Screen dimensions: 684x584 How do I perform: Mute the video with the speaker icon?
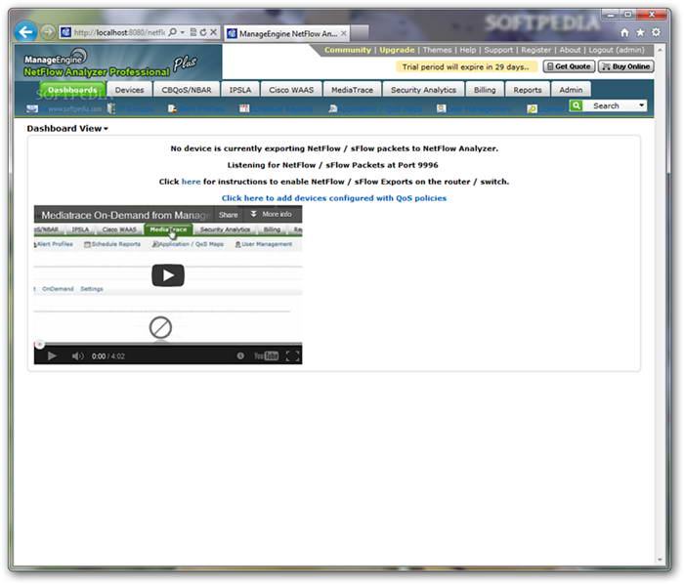click(x=77, y=356)
